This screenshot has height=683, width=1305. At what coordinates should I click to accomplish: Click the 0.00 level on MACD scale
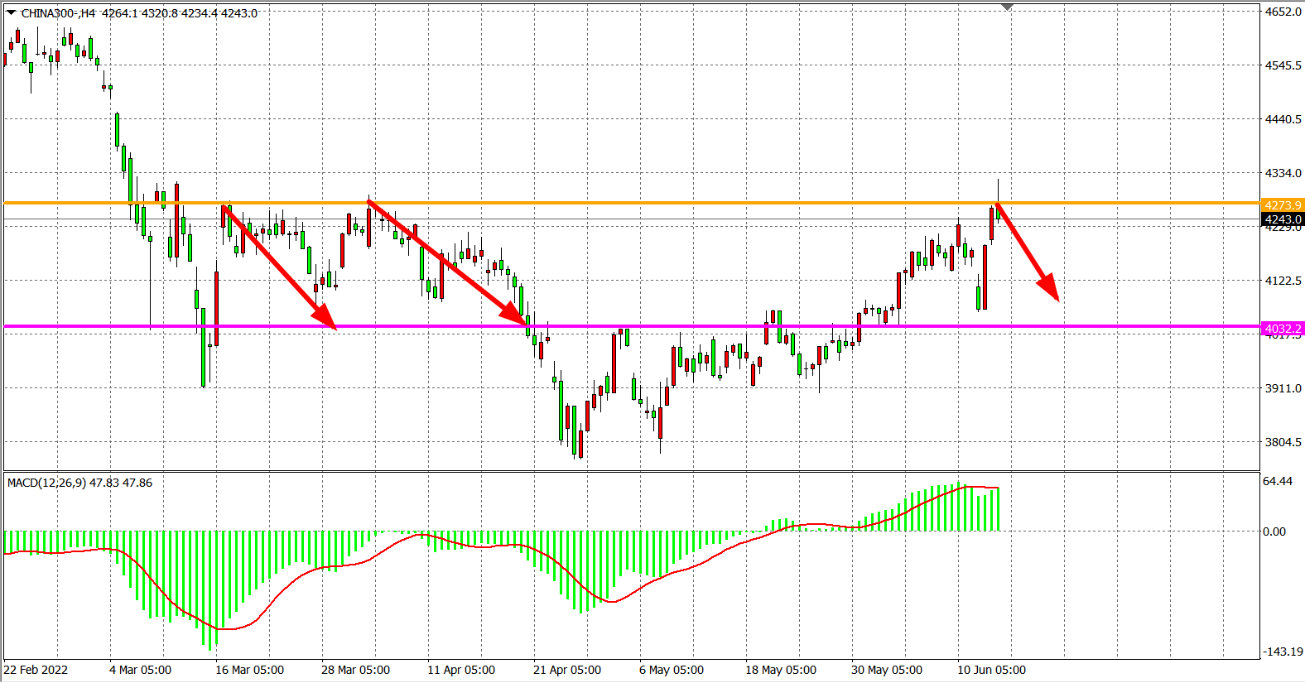(1274, 531)
